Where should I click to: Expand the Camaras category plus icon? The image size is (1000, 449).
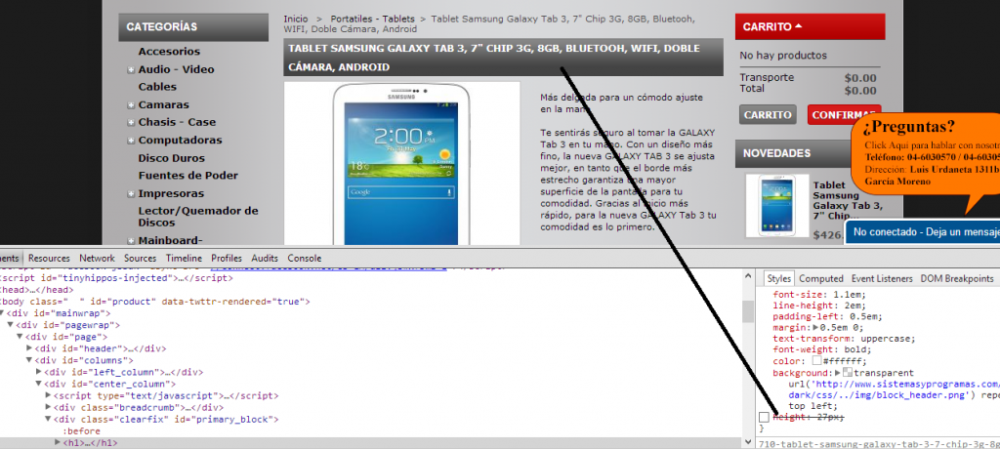coord(130,104)
